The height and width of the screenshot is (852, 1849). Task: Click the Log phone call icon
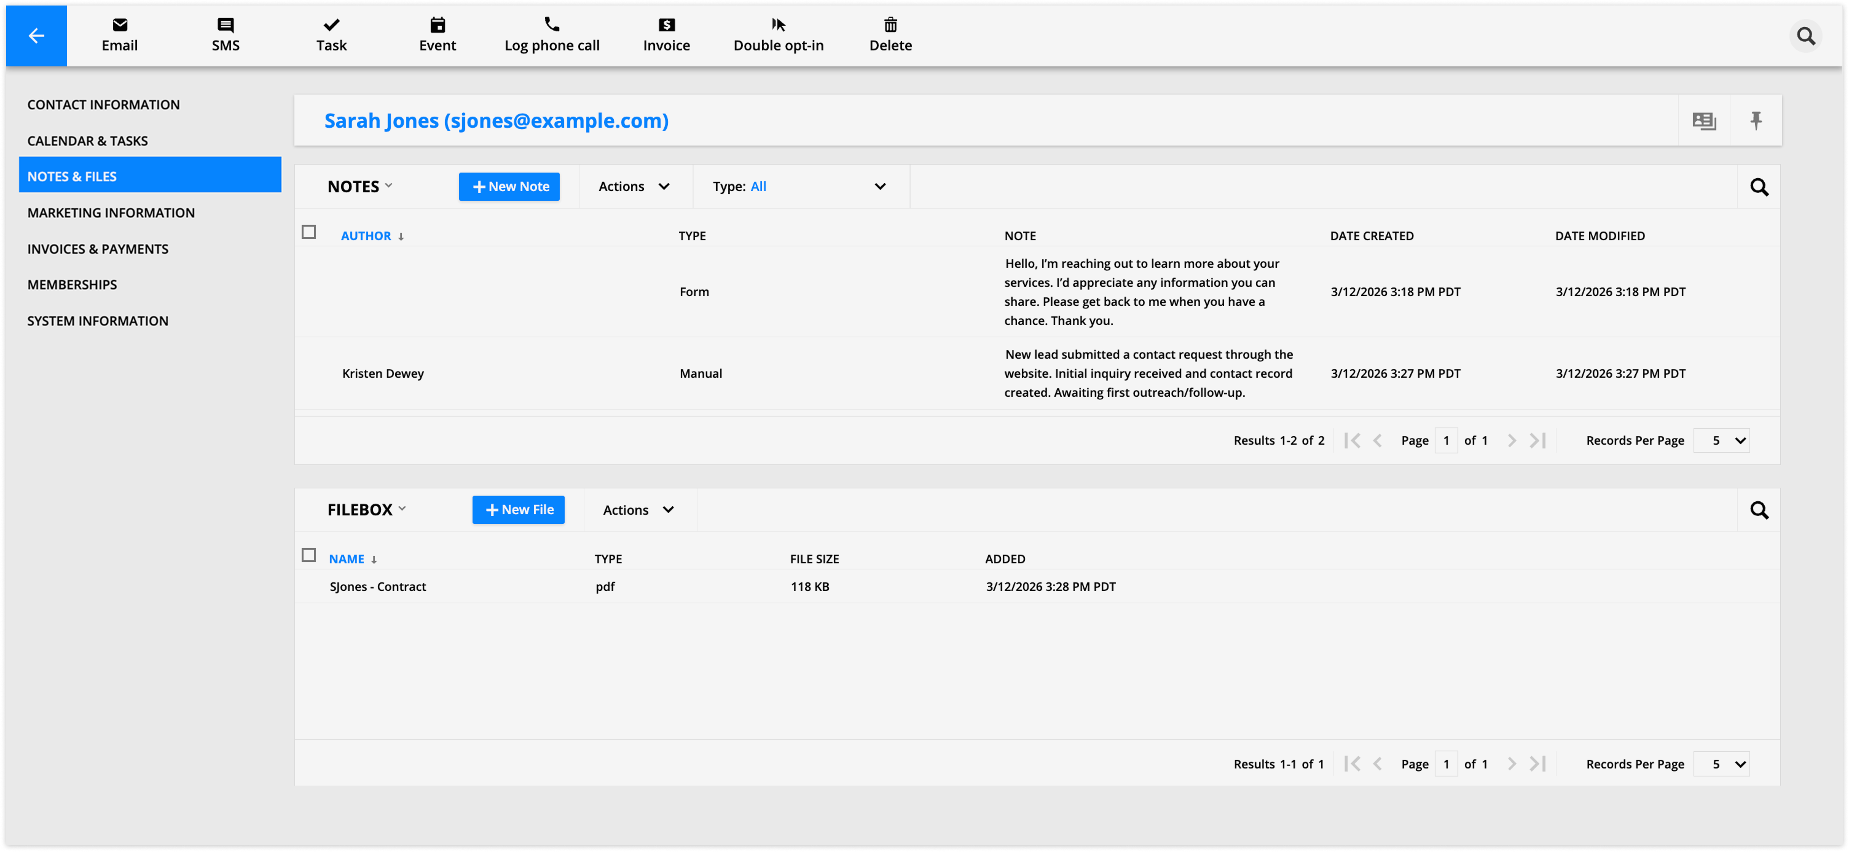click(551, 25)
